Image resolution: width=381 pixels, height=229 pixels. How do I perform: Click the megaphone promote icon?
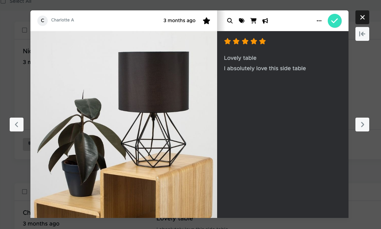265,21
